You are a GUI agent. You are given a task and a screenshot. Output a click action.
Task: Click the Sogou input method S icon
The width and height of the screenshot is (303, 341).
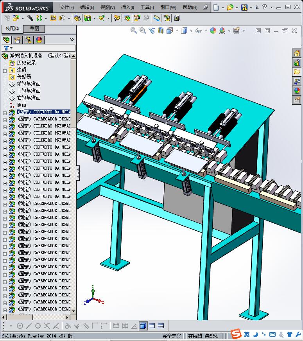click(236, 334)
